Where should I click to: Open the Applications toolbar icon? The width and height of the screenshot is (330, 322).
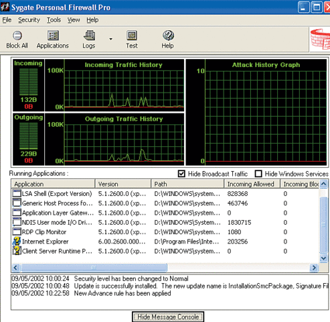[53, 36]
